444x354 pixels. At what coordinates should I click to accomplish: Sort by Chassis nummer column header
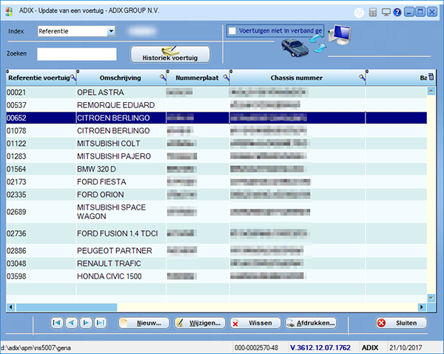pos(297,78)
